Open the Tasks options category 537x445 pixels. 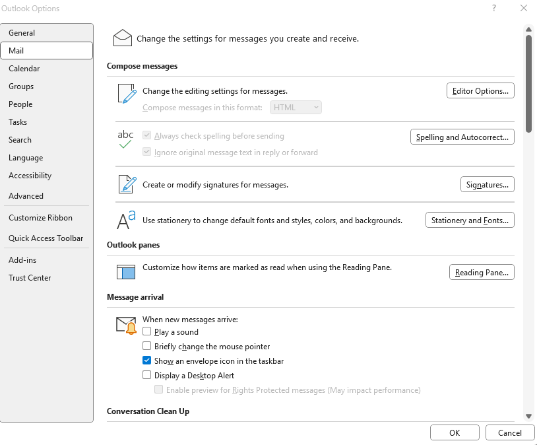(47, 122)
